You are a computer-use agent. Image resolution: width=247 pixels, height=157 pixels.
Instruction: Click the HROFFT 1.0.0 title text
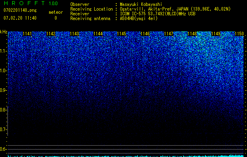pyautogui.click(x=31, y=3)
